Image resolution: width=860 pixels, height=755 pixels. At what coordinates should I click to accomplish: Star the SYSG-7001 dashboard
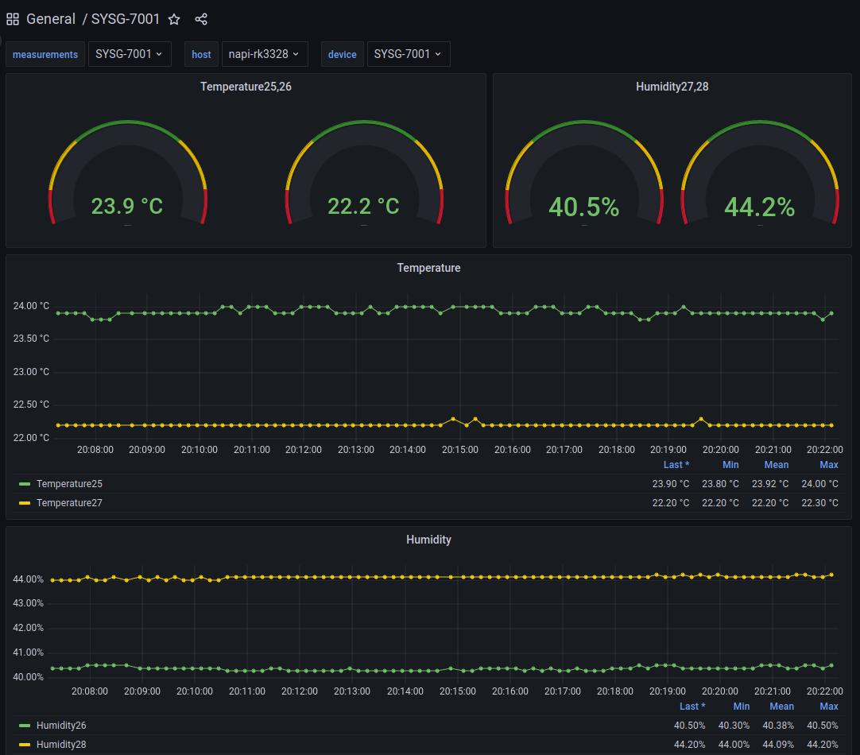point(174,19)
